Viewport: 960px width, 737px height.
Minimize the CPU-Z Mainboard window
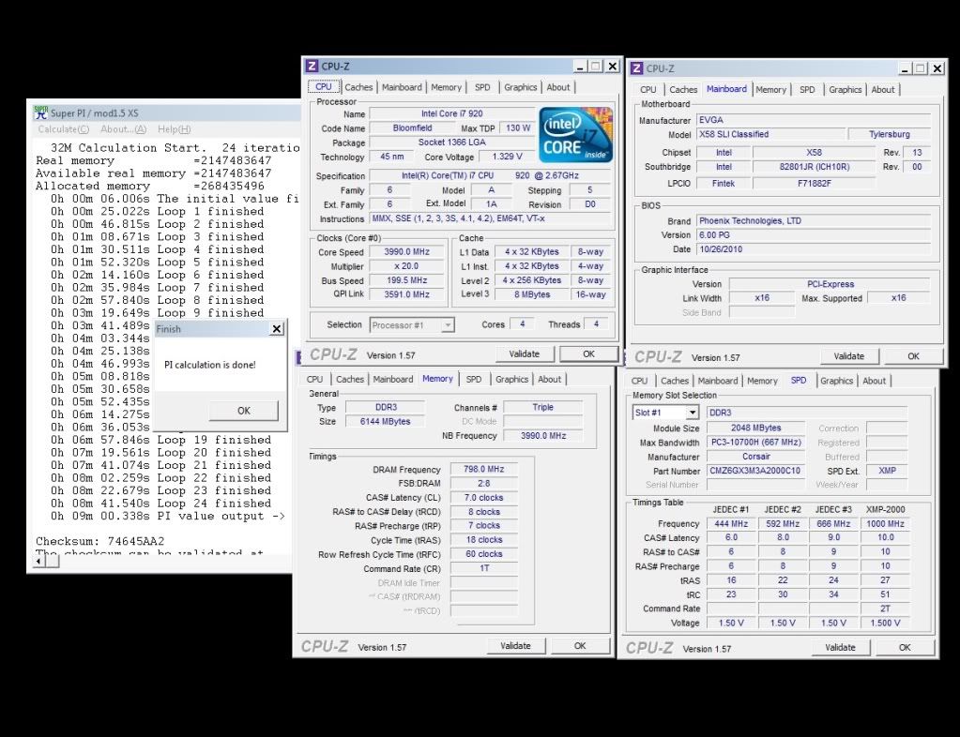point(905,68)
